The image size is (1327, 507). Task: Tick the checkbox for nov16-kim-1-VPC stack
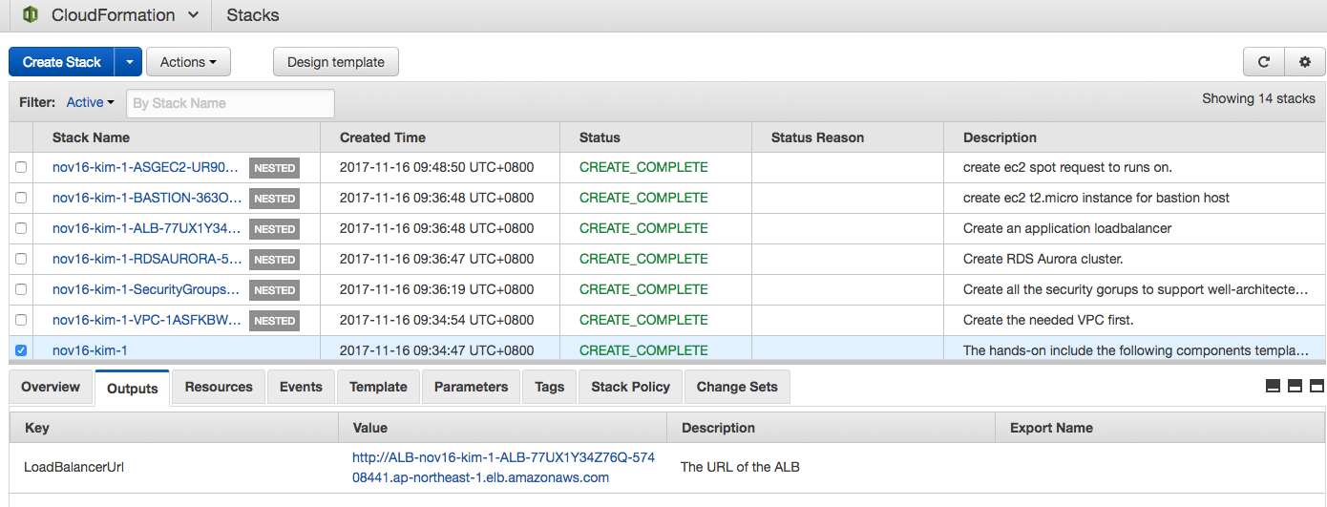point(21,320)
